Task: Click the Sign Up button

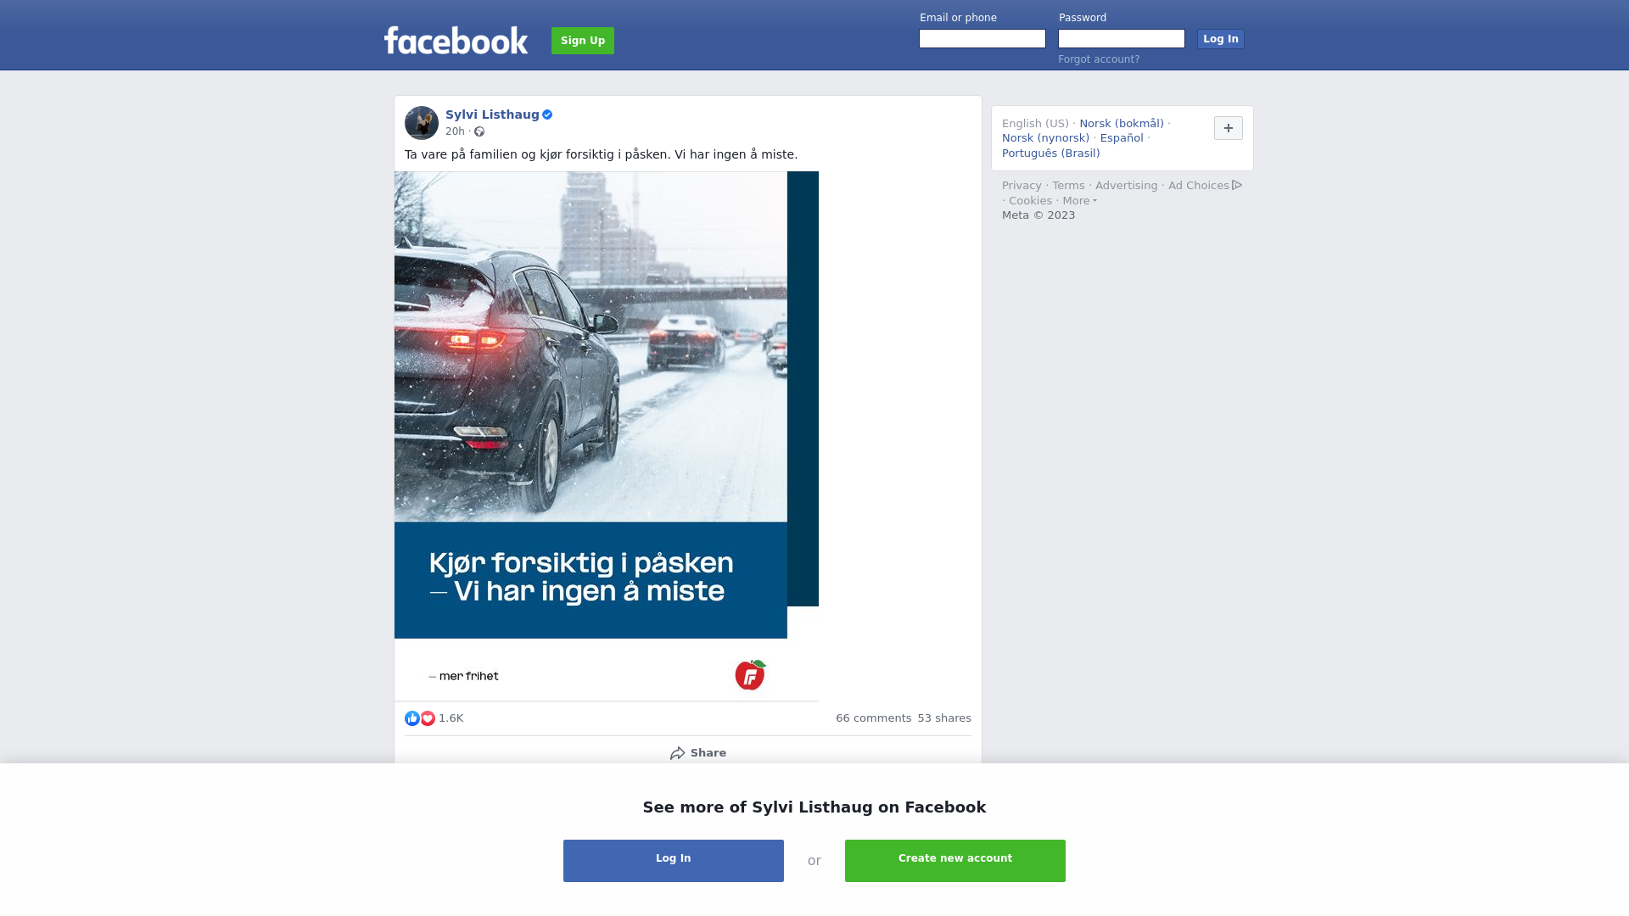Action: click(583, 41)
